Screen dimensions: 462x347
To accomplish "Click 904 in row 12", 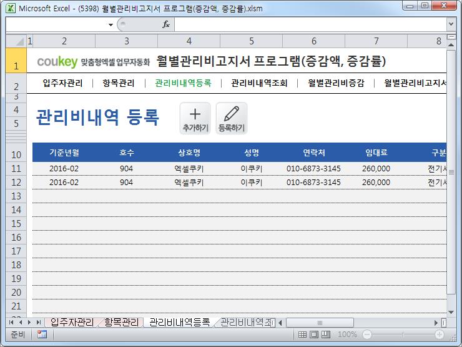I will tap(126, 183).
